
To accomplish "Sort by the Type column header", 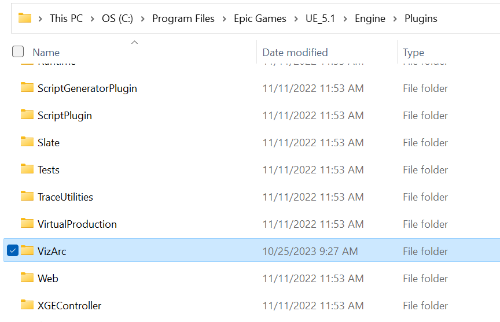I will (413, 53).
